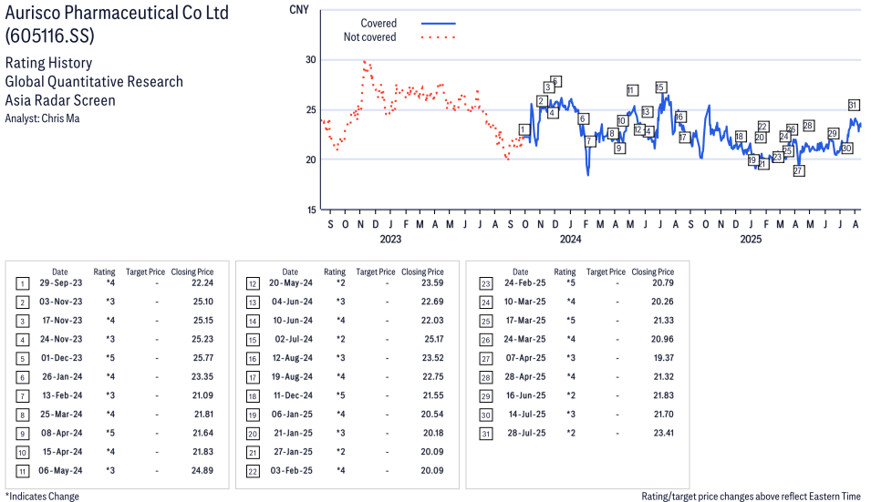Click the CNY axis unit label
Screen dimensions: 871x502
click(x=299, y=9)
